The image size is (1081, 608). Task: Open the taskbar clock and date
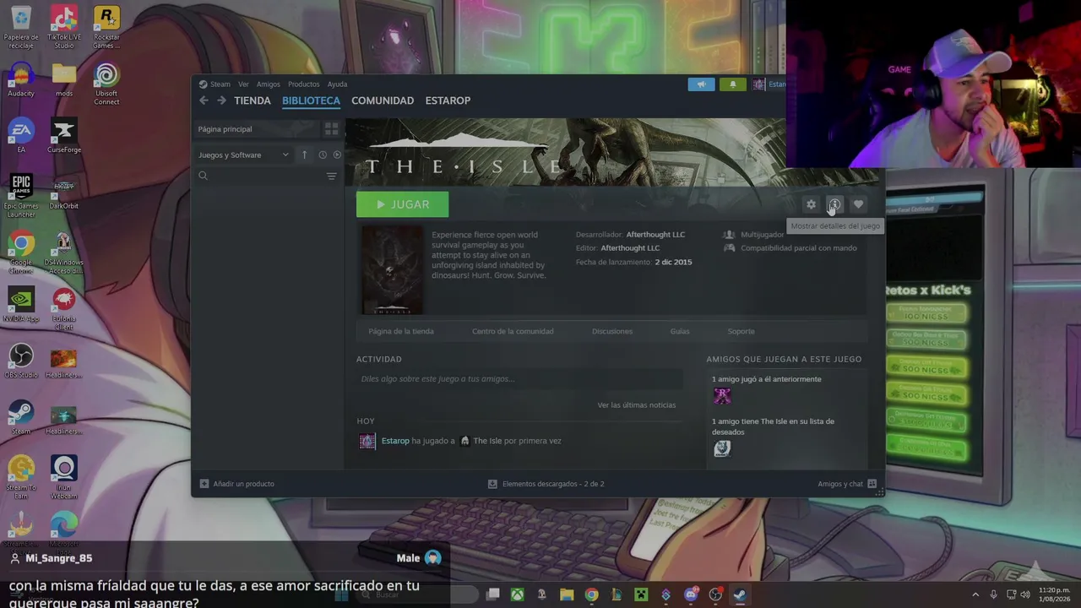click(1054, 594)
